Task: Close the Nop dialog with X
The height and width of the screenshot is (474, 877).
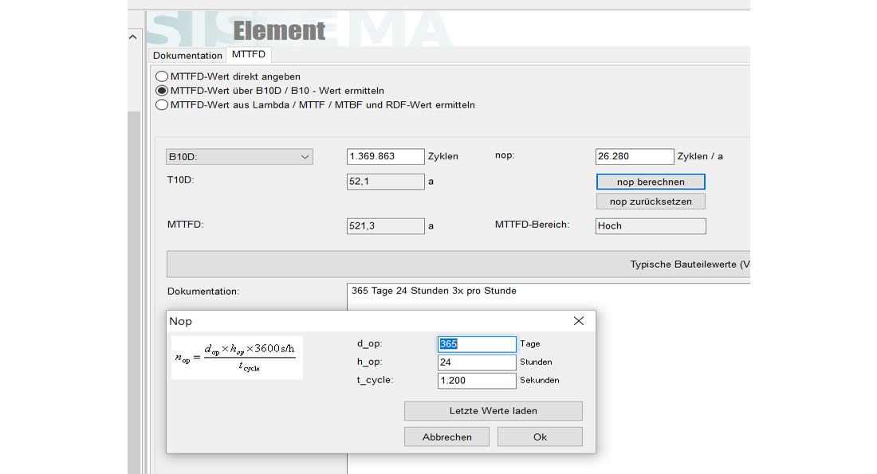Action: coord(579,321)
